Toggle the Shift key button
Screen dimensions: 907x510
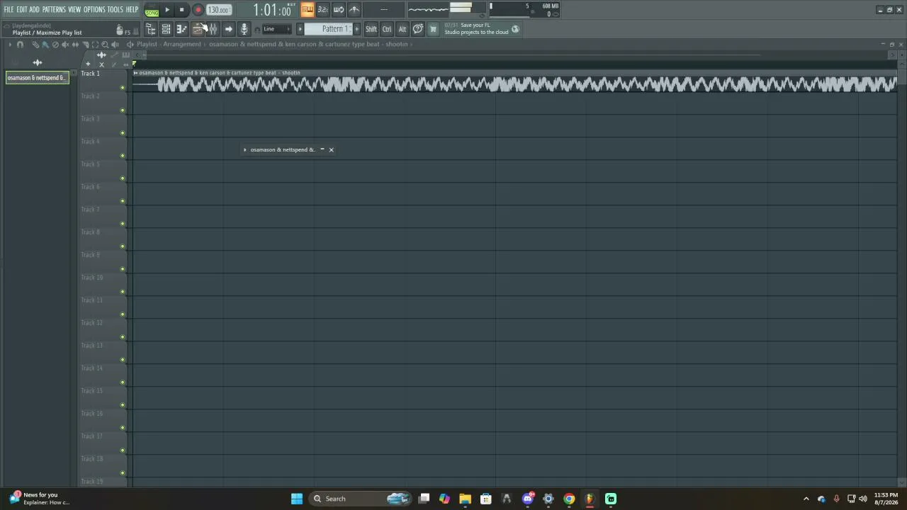pyautogui.click(x=371, y=29)
